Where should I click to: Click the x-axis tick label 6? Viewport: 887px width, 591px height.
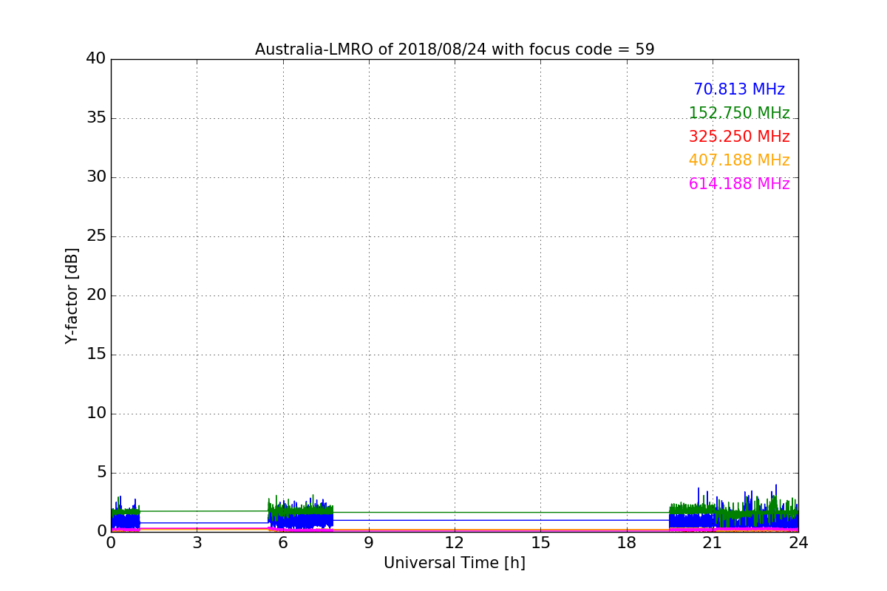282,543
